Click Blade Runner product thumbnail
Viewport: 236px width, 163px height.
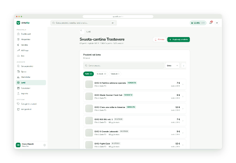[89, 96]
